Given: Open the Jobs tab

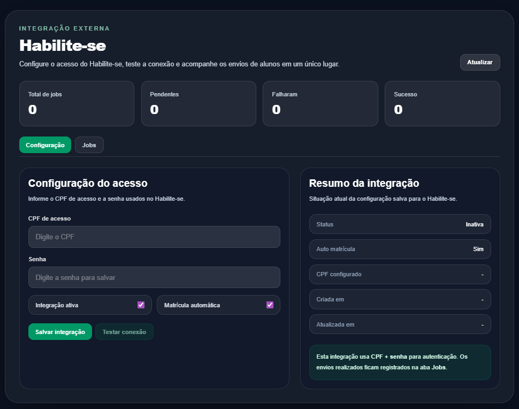Looking at the screenshot, I should point(89,145).
